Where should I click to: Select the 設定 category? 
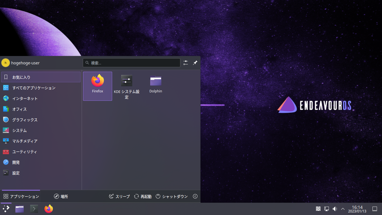tap(41, 173)
